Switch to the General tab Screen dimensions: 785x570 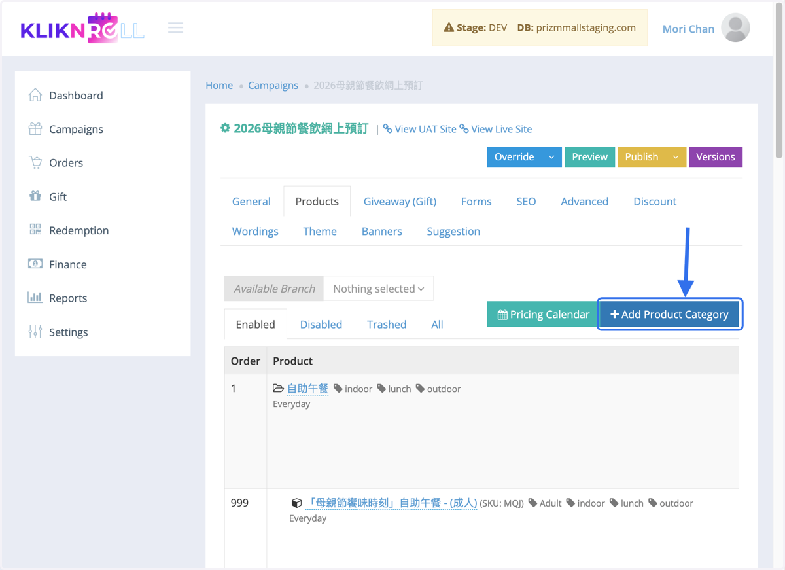pyautogui.click(x=251, y=201)
